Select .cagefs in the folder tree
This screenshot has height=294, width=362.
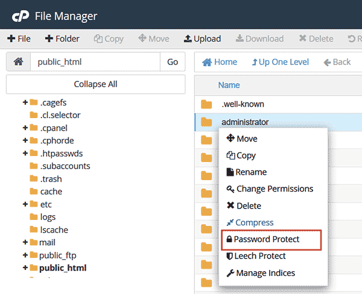click(x=53, y=102)
